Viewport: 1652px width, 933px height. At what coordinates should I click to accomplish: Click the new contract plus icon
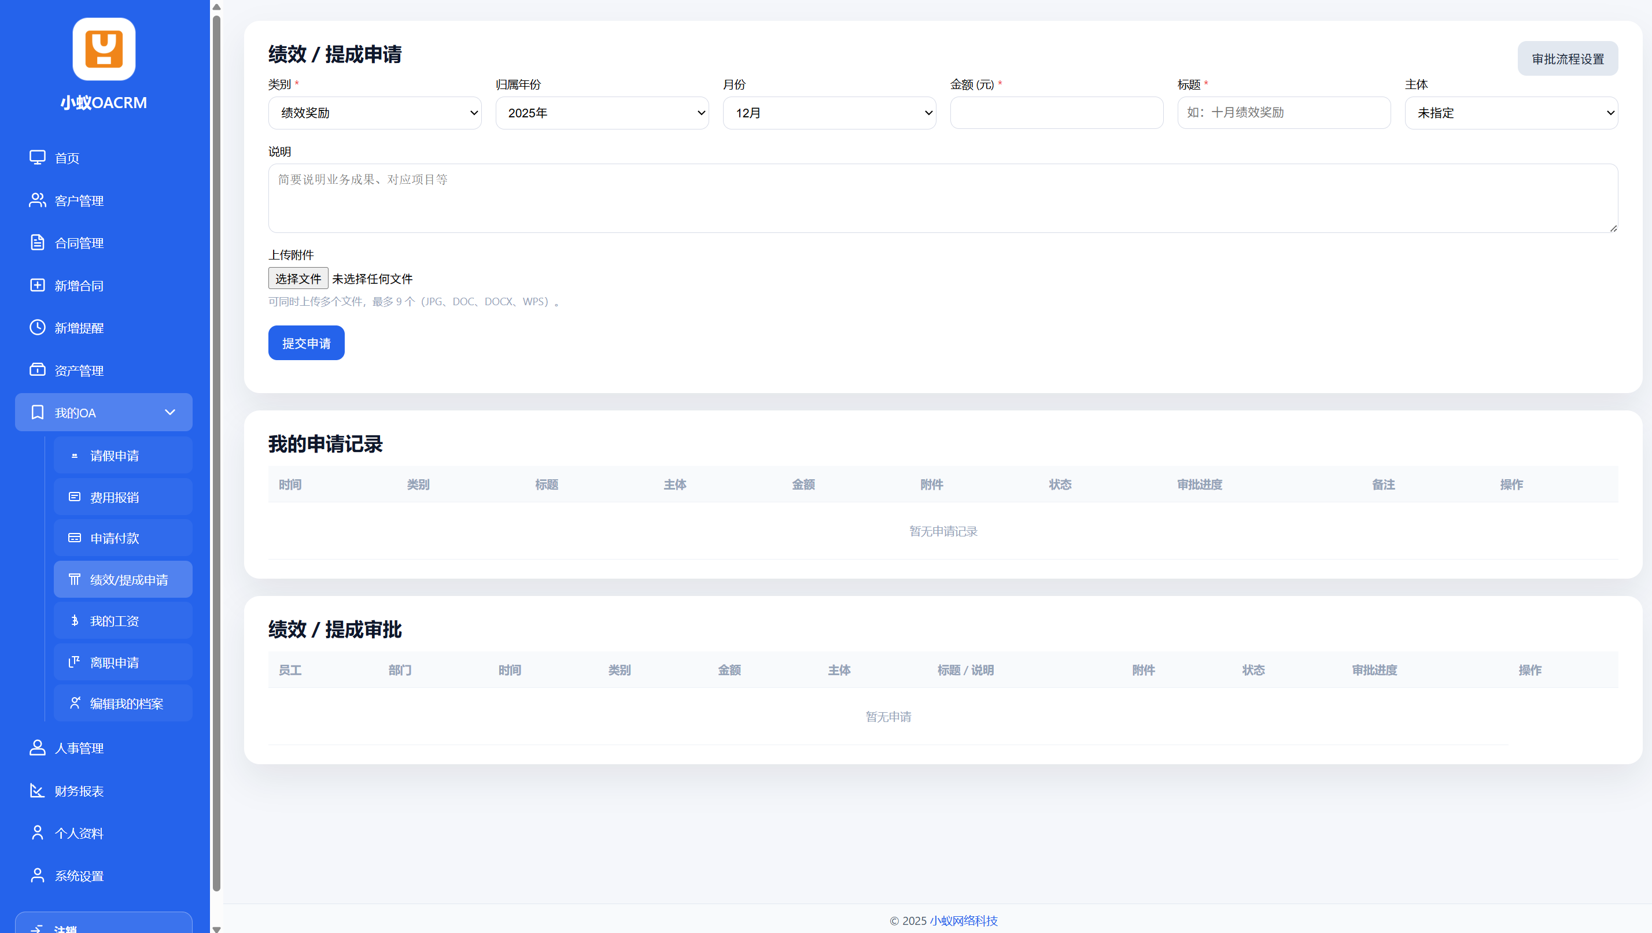pos(37,285)
